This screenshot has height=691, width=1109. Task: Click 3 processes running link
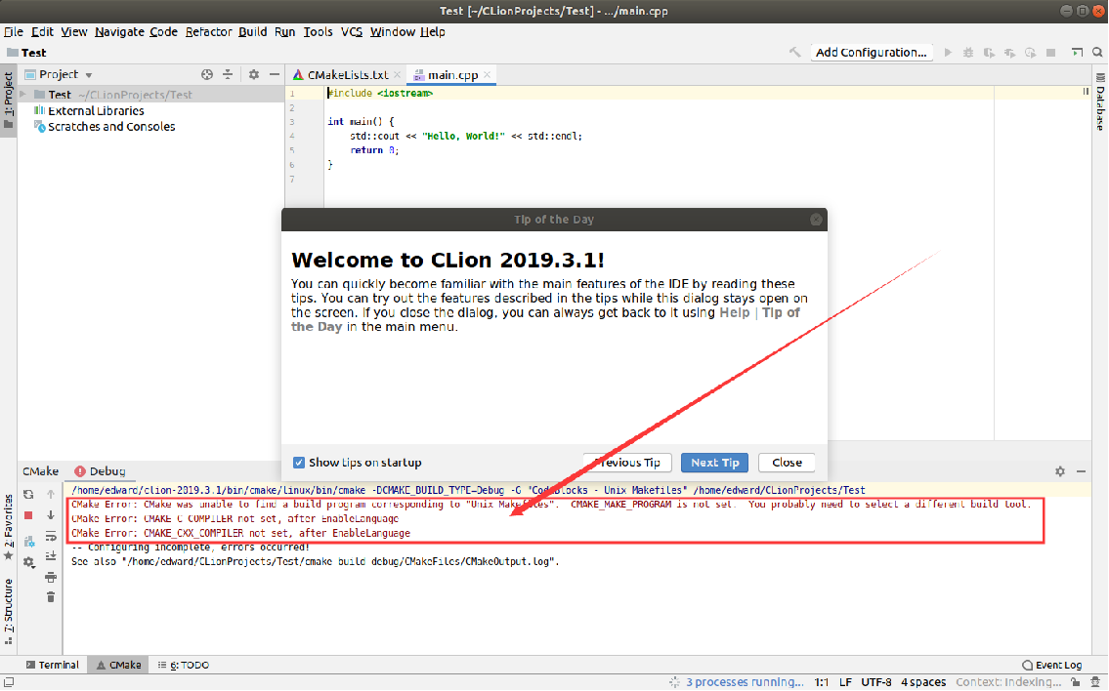click(744, 682)
